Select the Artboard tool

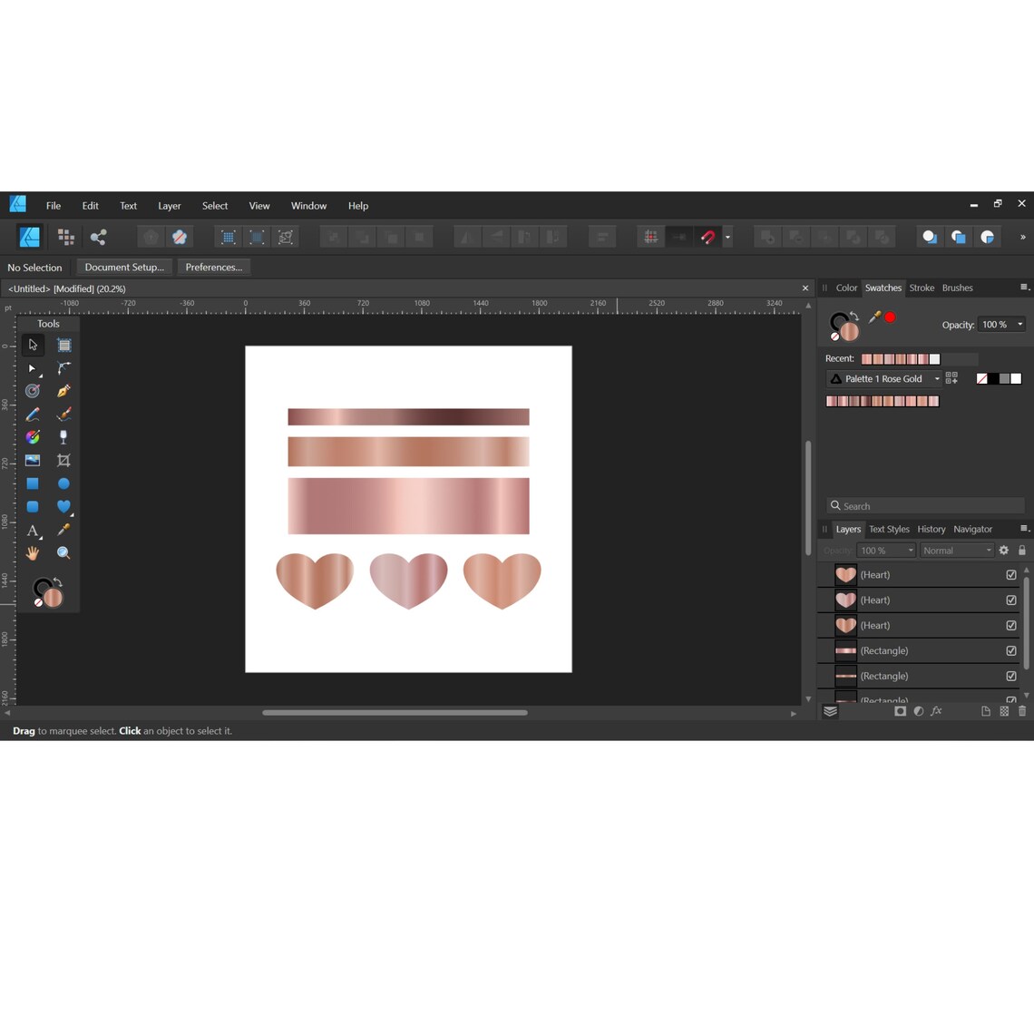pos(64,345)
